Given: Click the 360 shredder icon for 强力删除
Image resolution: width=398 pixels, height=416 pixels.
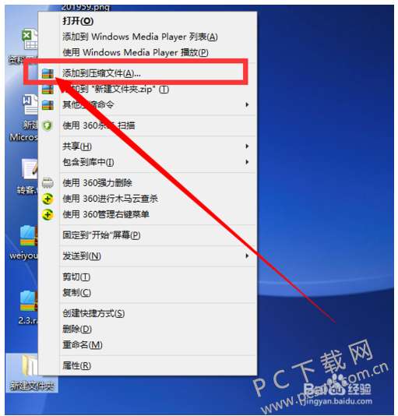Looking at the screenshot, I should click(48, 183).
